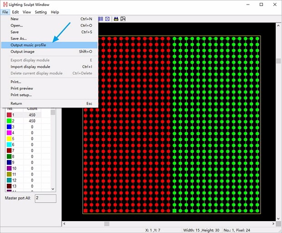The image size is (282, 233).
Task: Select the magenta swatch for port 4
Action: 9,132
